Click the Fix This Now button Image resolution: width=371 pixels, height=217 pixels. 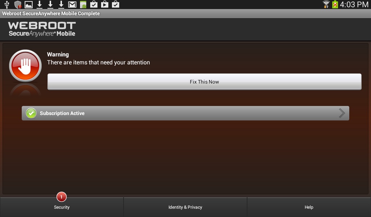click(x=204, y=82)
